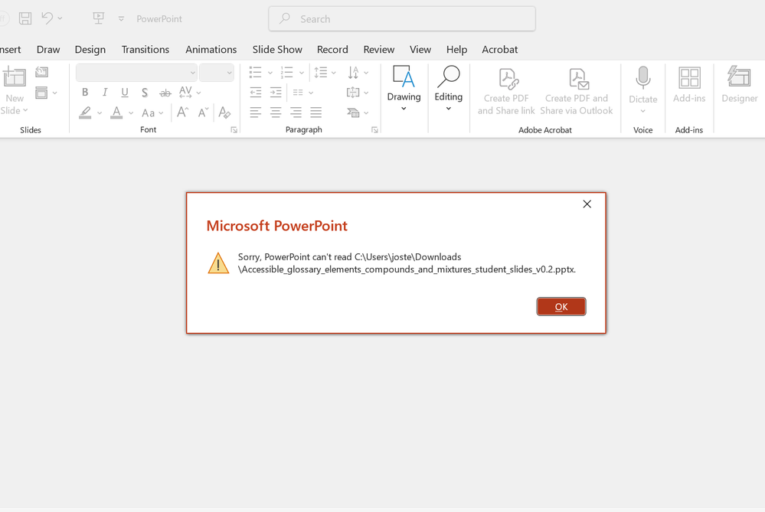Image resolution: width=765 pixels, height=512 pixels.
Task: Open the Animations tab
Action: click(211, 49)
